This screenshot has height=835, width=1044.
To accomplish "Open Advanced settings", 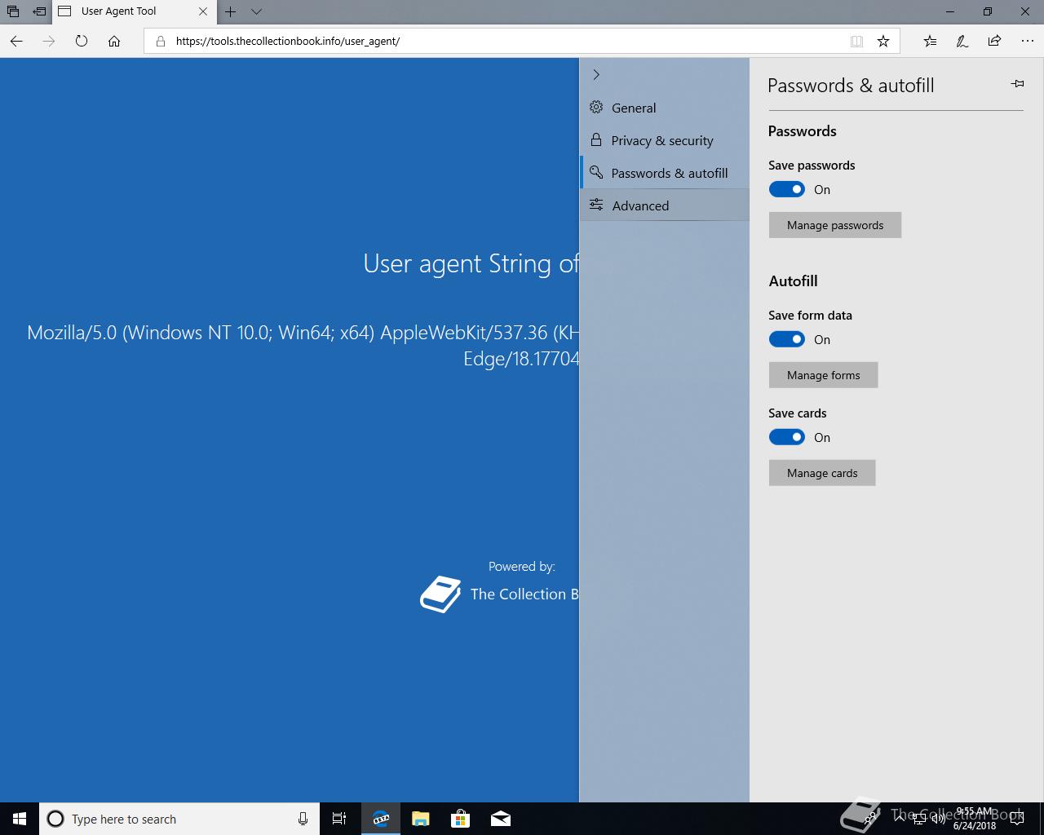I will click(665, 205).
